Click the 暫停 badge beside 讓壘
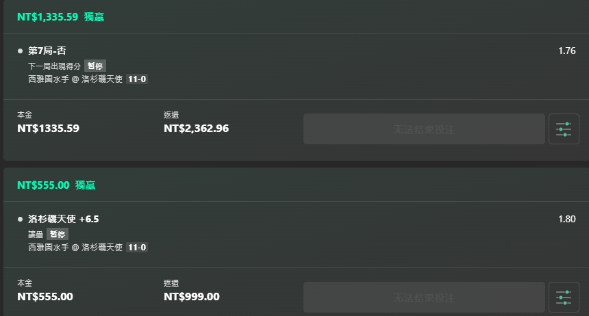Image resolution: width=589 pixels, height=316 pixels. pos(58,234)
